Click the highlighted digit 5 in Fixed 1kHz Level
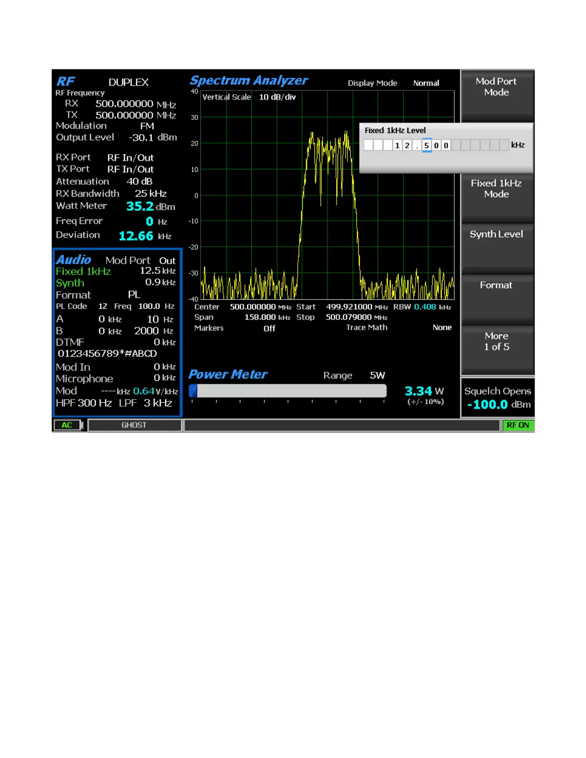 coord(427,145)
